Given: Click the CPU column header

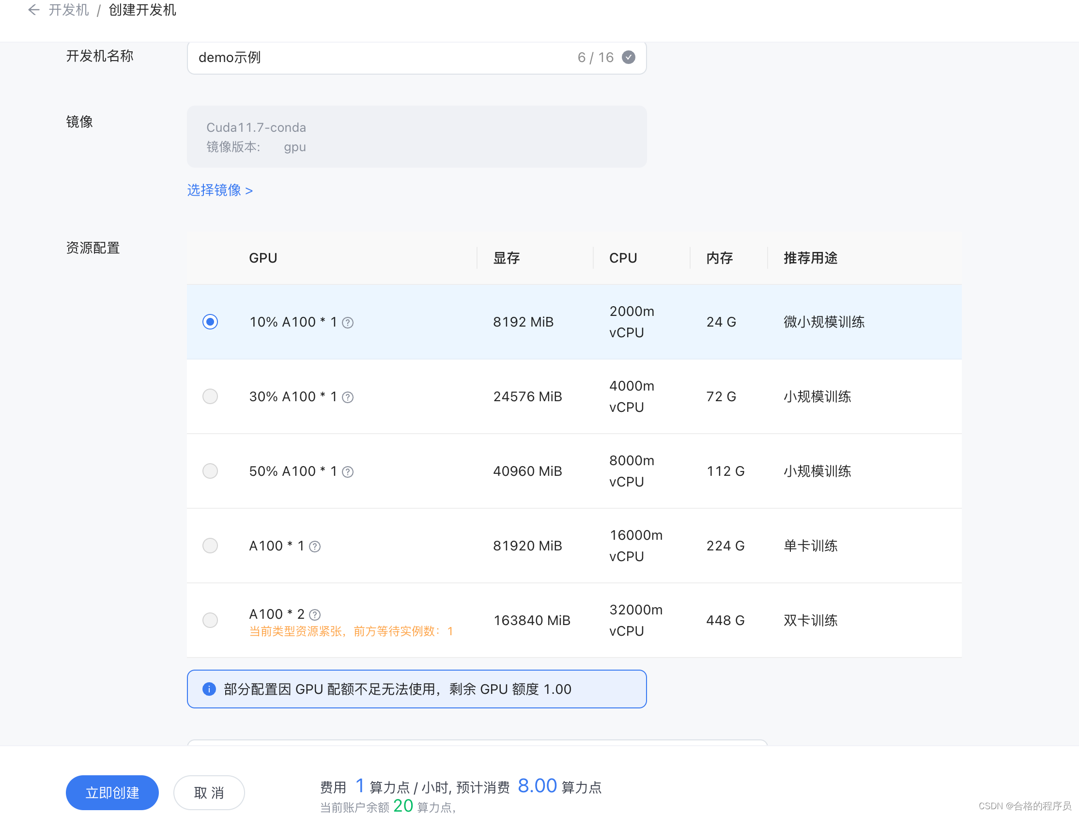Looking at the screenshot, I should 623,258.
